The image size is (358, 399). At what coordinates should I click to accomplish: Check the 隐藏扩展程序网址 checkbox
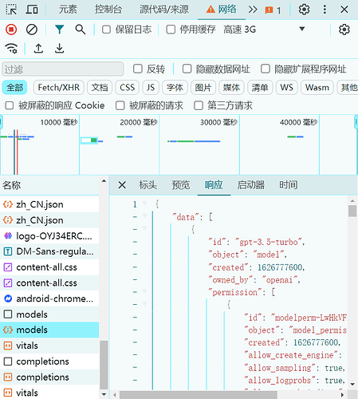(266, 69)
